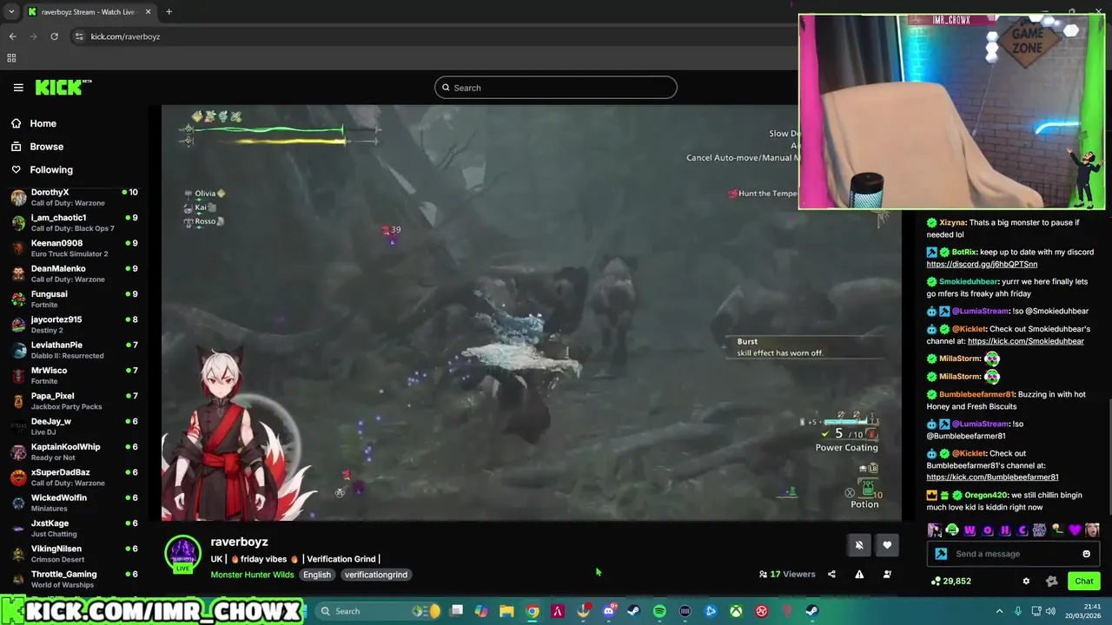This screenshot has width=1112, height=625.
Task: Click the browser tab search dropdown arrow
Action: point(11,12)
